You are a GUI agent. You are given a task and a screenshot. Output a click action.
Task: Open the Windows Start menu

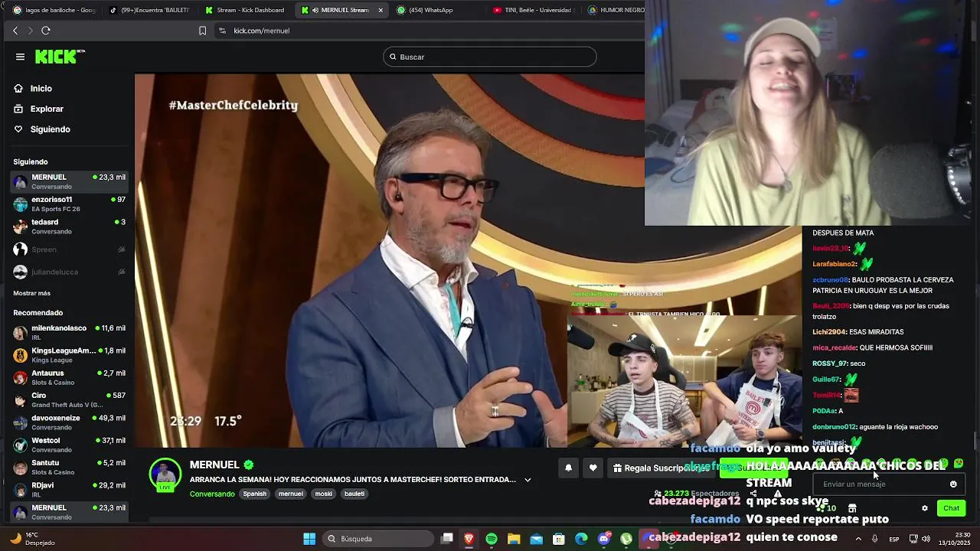click(x=309, y=539)
